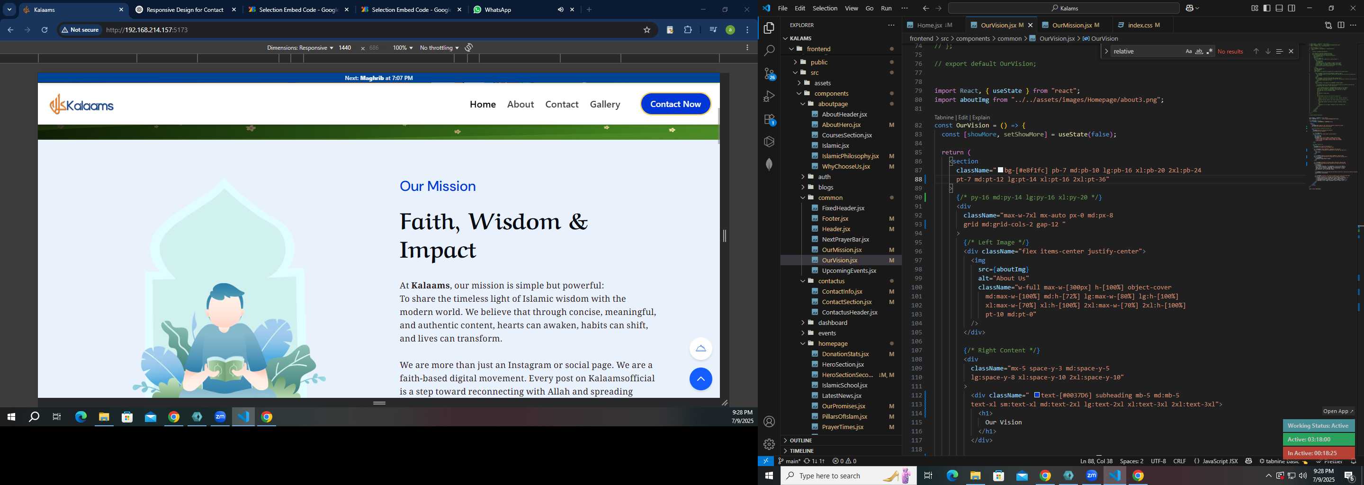Go to previous match in find widget
1364x485 pixels.
1256,51
